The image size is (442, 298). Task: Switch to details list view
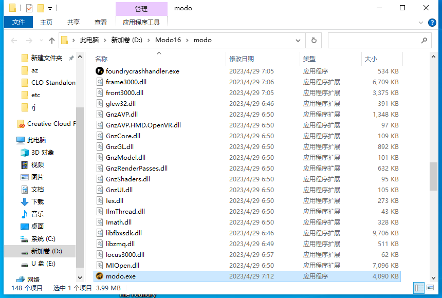click(419, 288)
